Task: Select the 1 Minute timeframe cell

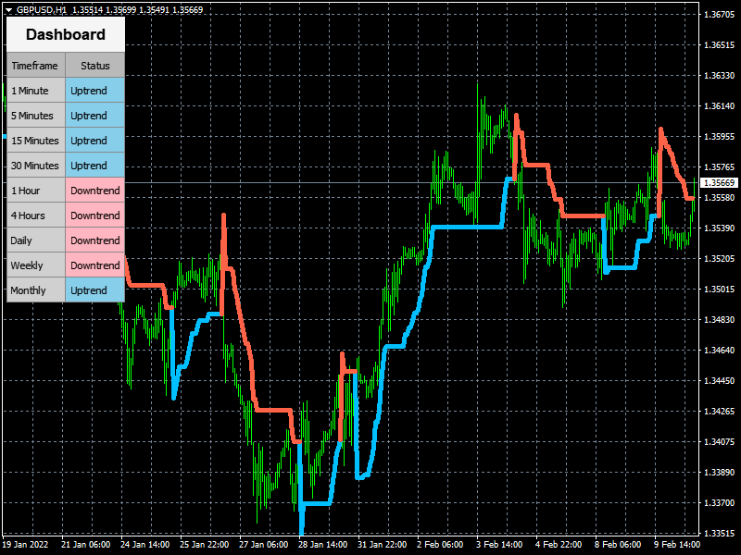Action: 35,90
